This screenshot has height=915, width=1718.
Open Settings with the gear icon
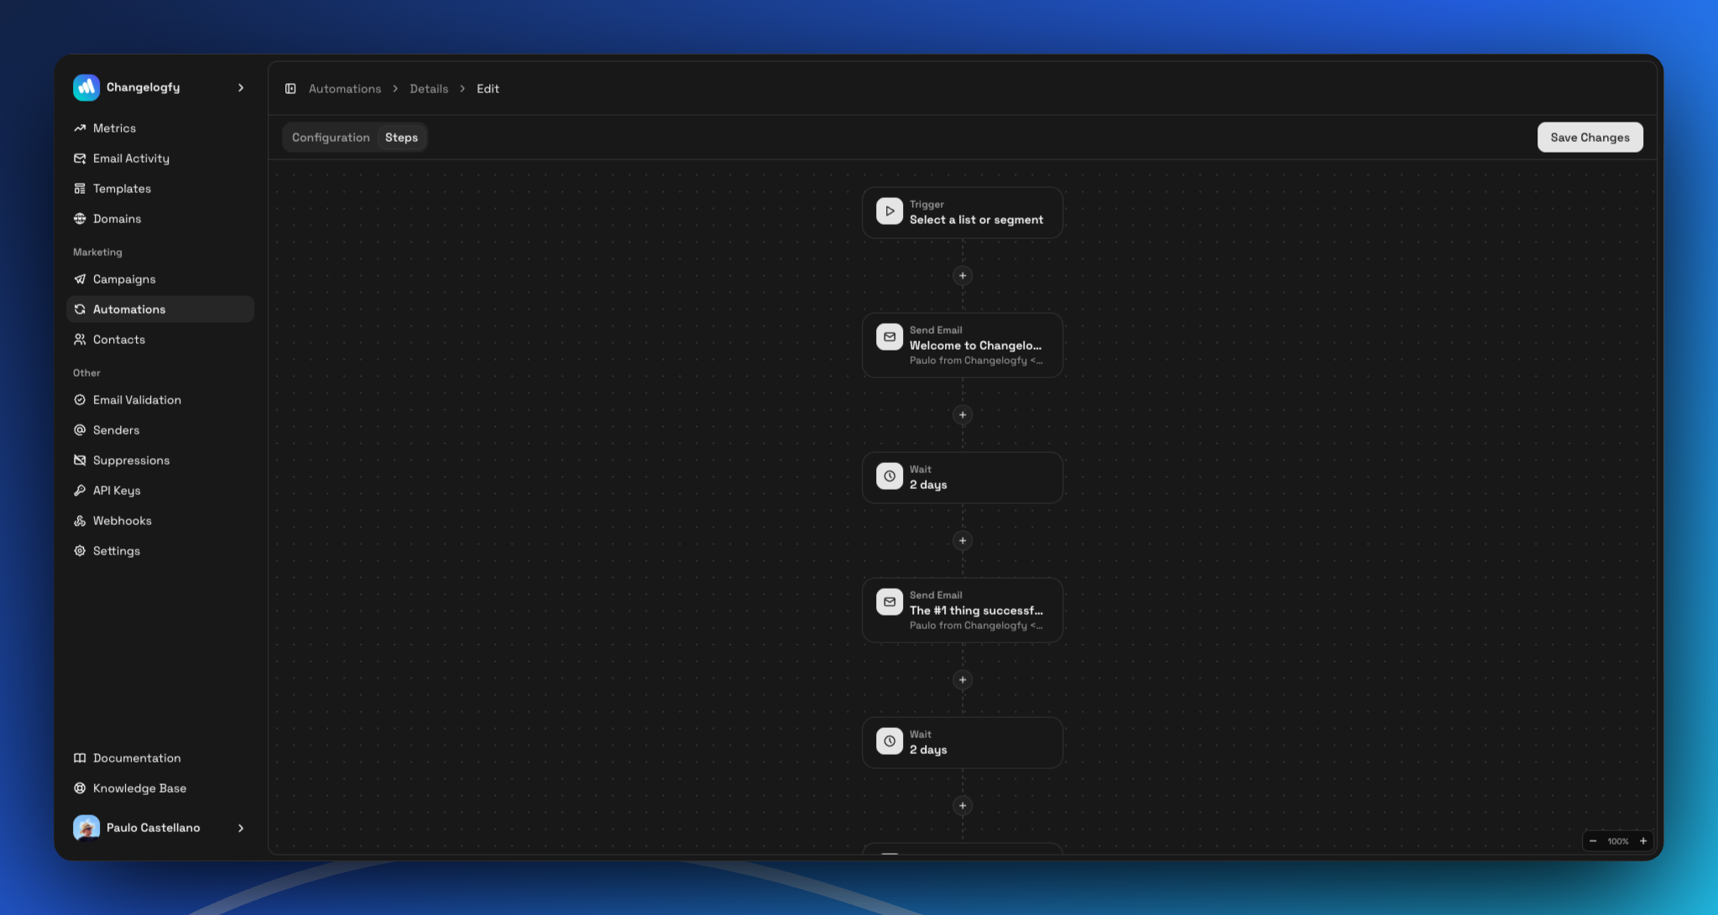pos(80,550)
